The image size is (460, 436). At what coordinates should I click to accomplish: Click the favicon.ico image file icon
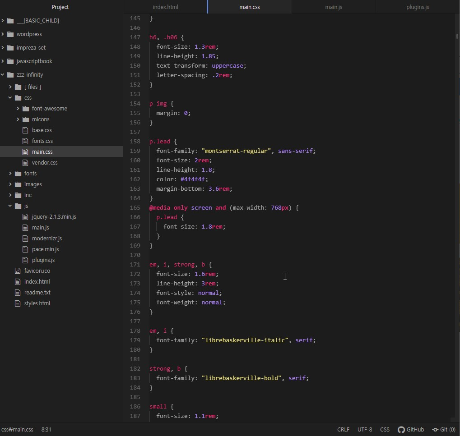pyautogui.click(x=18, y=271)
